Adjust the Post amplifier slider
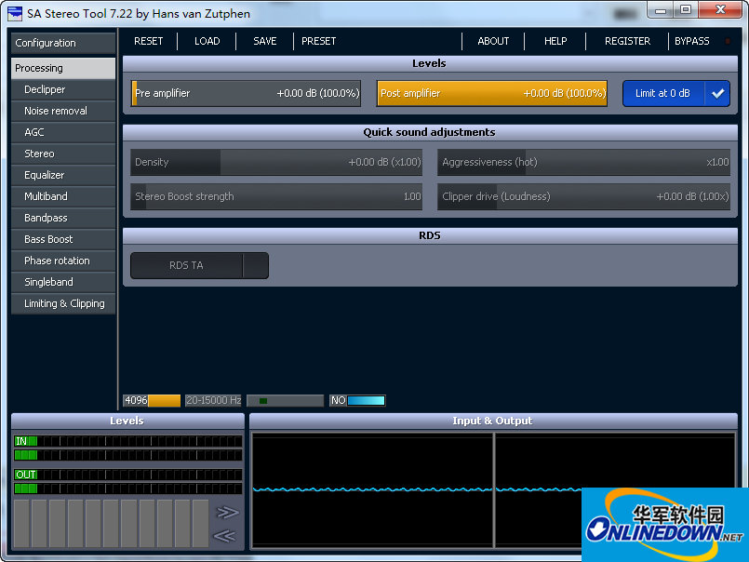The width and height of the screenshot is (749, 562). point(491,93)
